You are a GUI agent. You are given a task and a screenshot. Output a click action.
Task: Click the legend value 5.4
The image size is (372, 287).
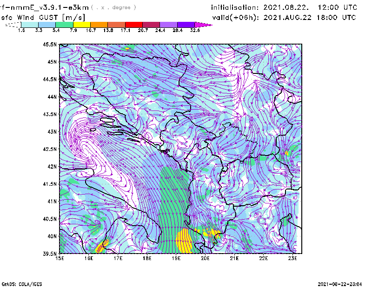pyautogui.click(x=56, y=30)
